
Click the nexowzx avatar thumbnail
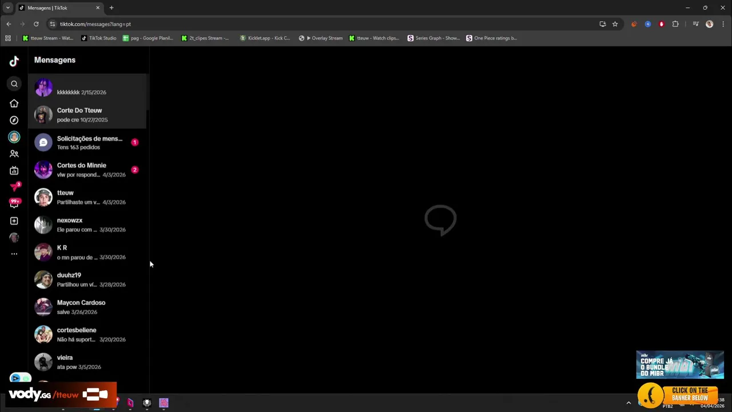43,225
